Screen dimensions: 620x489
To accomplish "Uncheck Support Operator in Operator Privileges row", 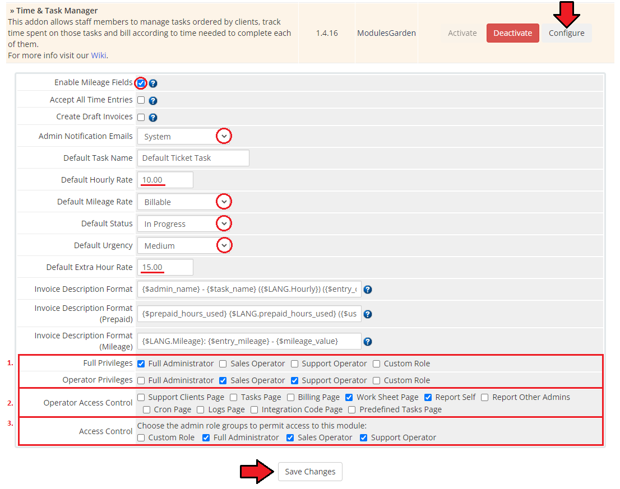I will [x=294, y=380].
